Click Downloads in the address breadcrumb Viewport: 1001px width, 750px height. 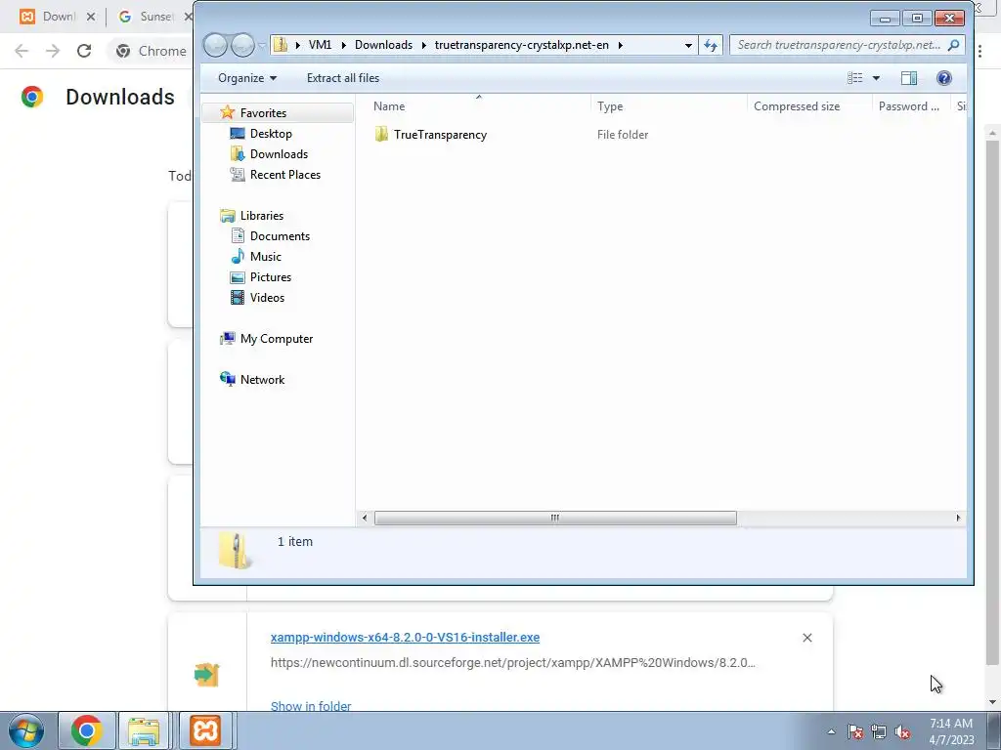(x=383, y=45)
